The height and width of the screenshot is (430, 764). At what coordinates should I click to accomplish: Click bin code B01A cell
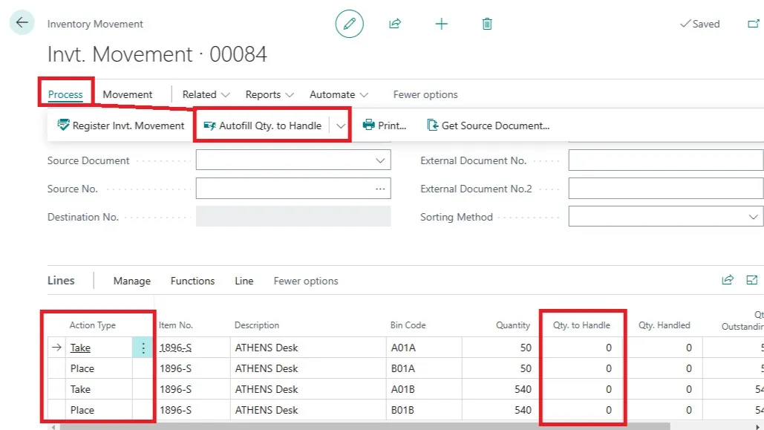click(x=424, y=368)
